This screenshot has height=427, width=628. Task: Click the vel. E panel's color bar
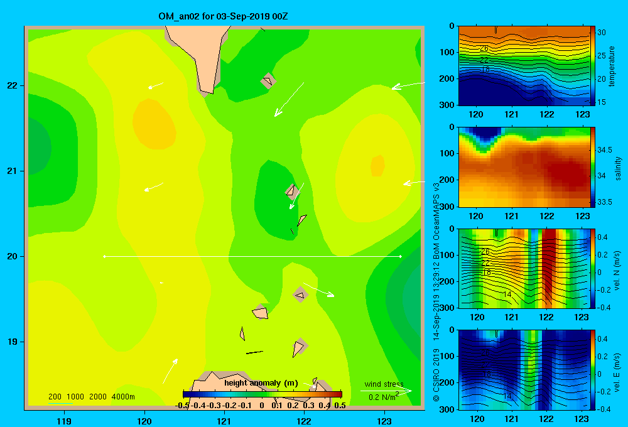point(593,370)
